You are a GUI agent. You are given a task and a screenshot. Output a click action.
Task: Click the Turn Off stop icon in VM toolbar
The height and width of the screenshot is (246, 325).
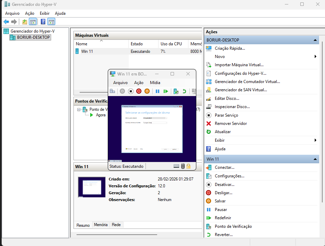pyautogui.click(x=130, y=91)
